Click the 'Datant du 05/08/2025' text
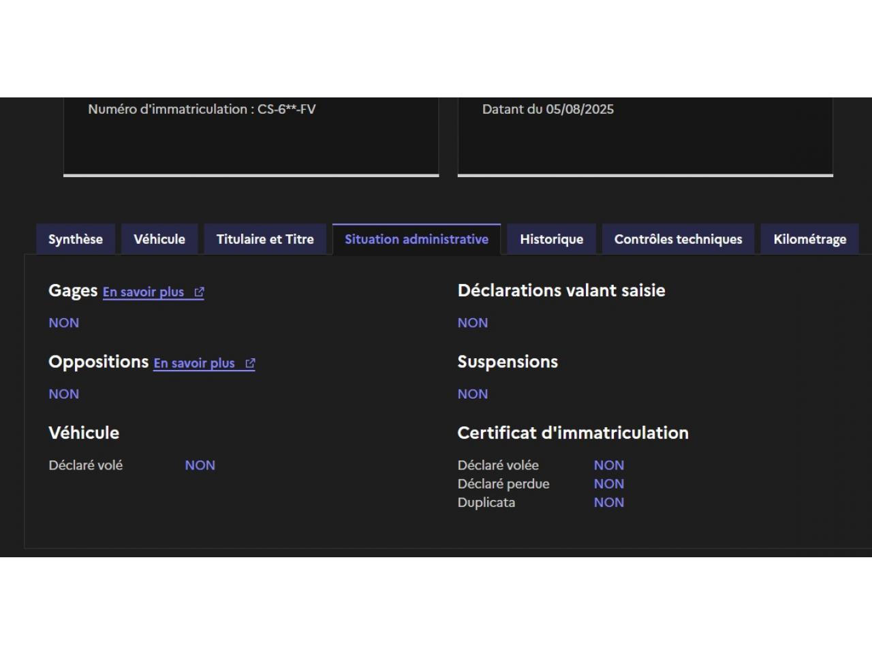This screenshot has width=872, height=654. [548, 109]
